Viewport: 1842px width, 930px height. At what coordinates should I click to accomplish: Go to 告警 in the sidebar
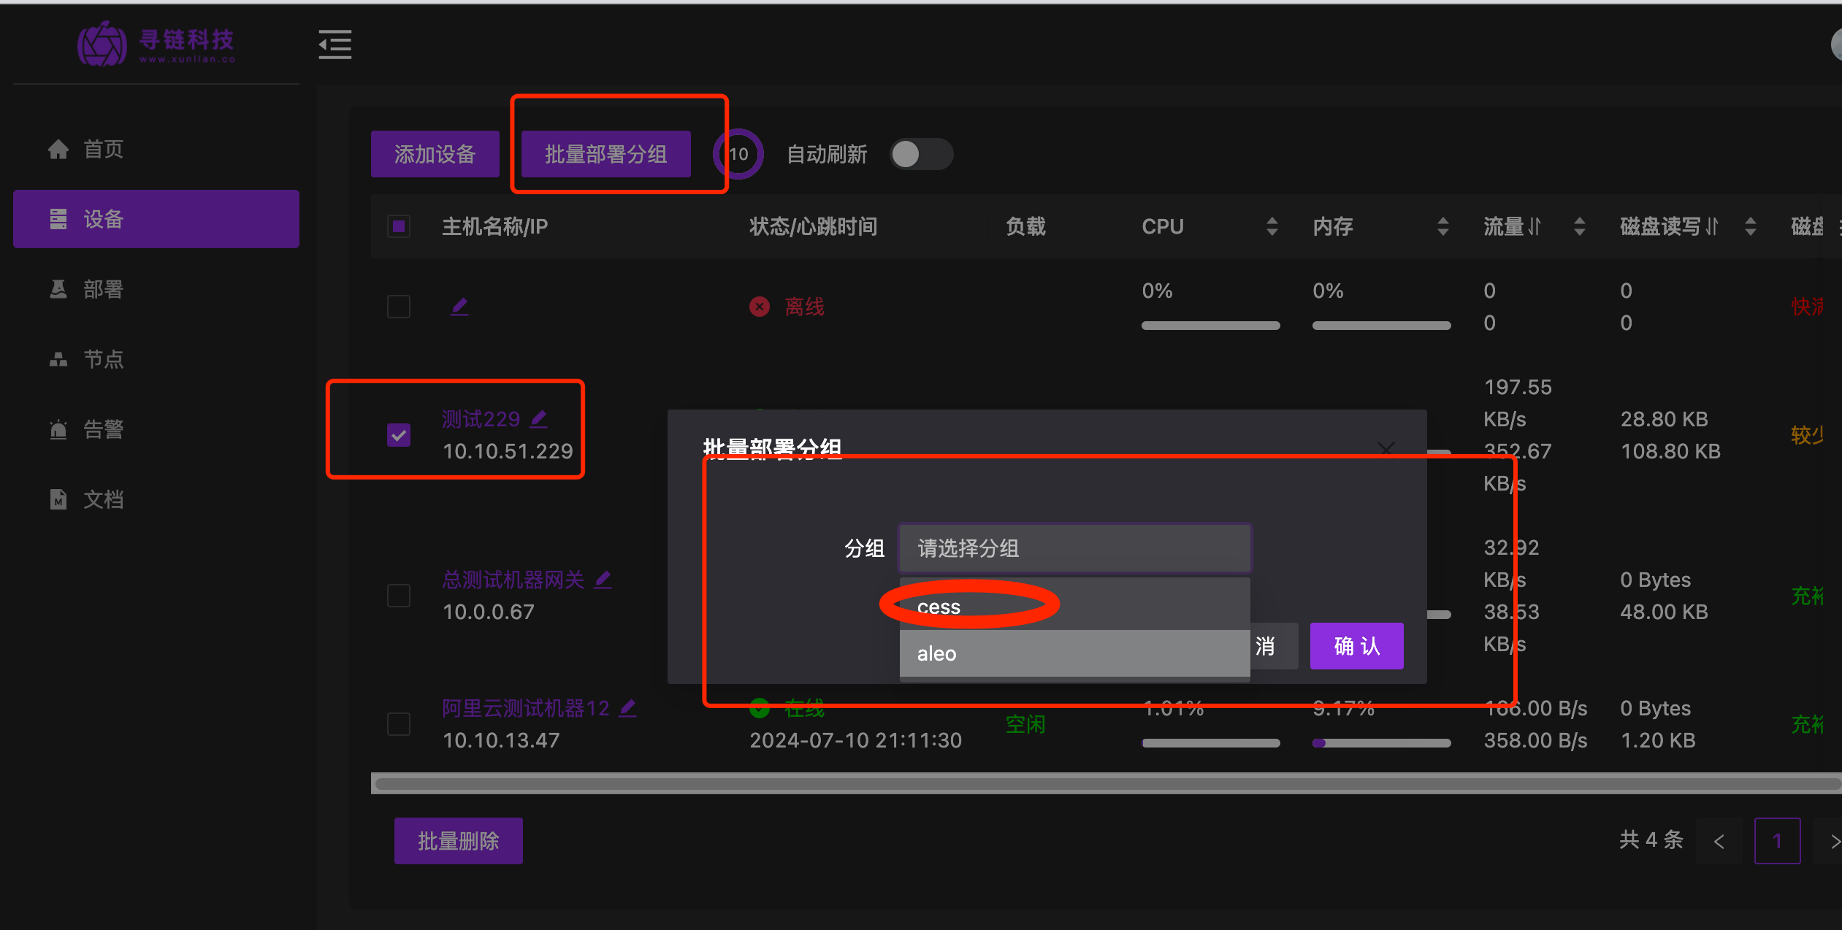(103, 429)
